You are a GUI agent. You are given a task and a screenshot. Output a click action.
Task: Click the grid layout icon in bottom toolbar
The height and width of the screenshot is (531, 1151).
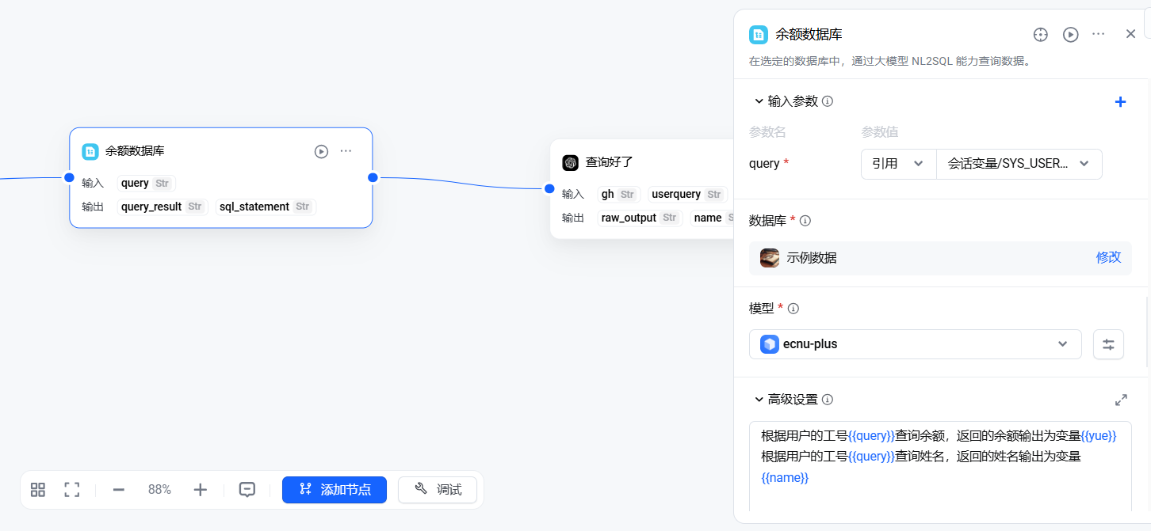pos(38,490)
